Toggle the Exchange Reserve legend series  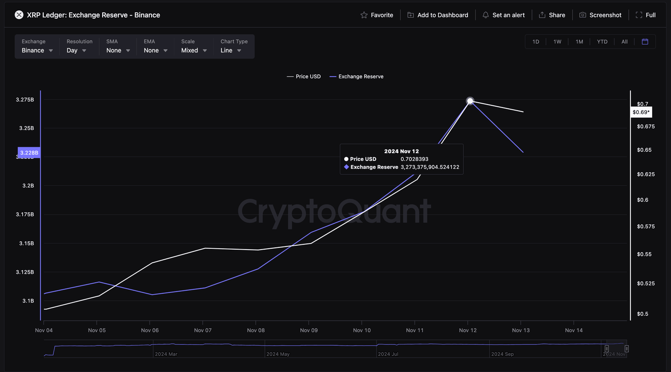pyautogui.click(x=356, y=76)
